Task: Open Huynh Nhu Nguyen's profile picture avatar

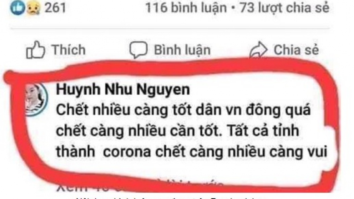Action: [36, 100]
